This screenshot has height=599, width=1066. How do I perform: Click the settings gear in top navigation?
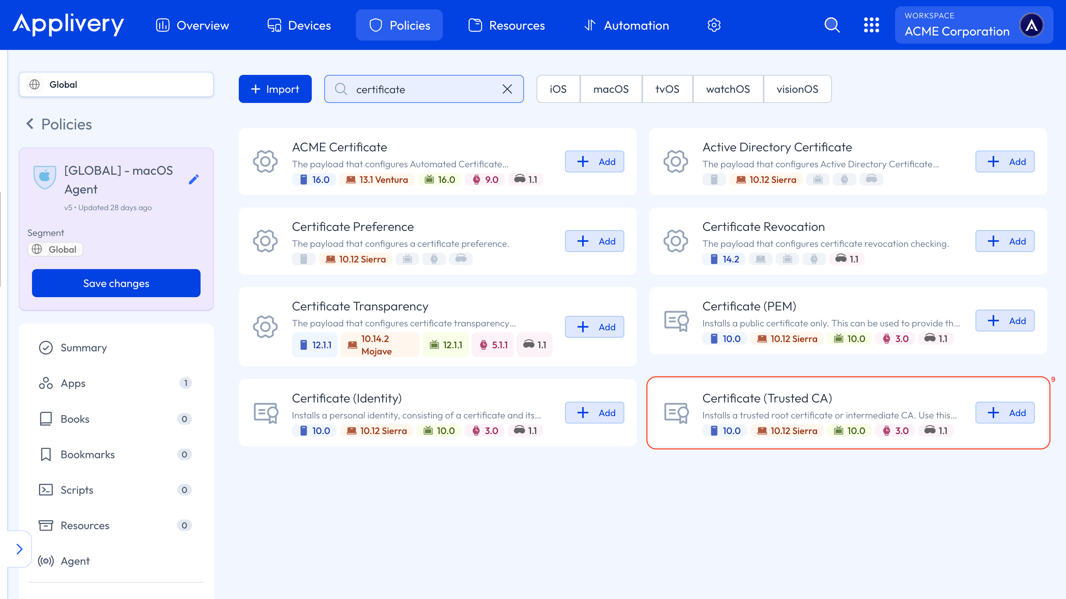(714, 25)
